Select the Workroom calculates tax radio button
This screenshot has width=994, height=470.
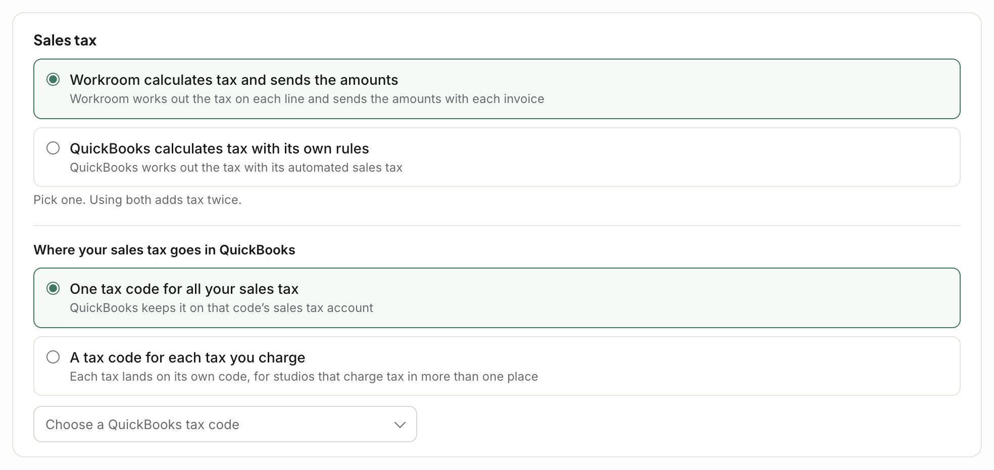[53, 80]
